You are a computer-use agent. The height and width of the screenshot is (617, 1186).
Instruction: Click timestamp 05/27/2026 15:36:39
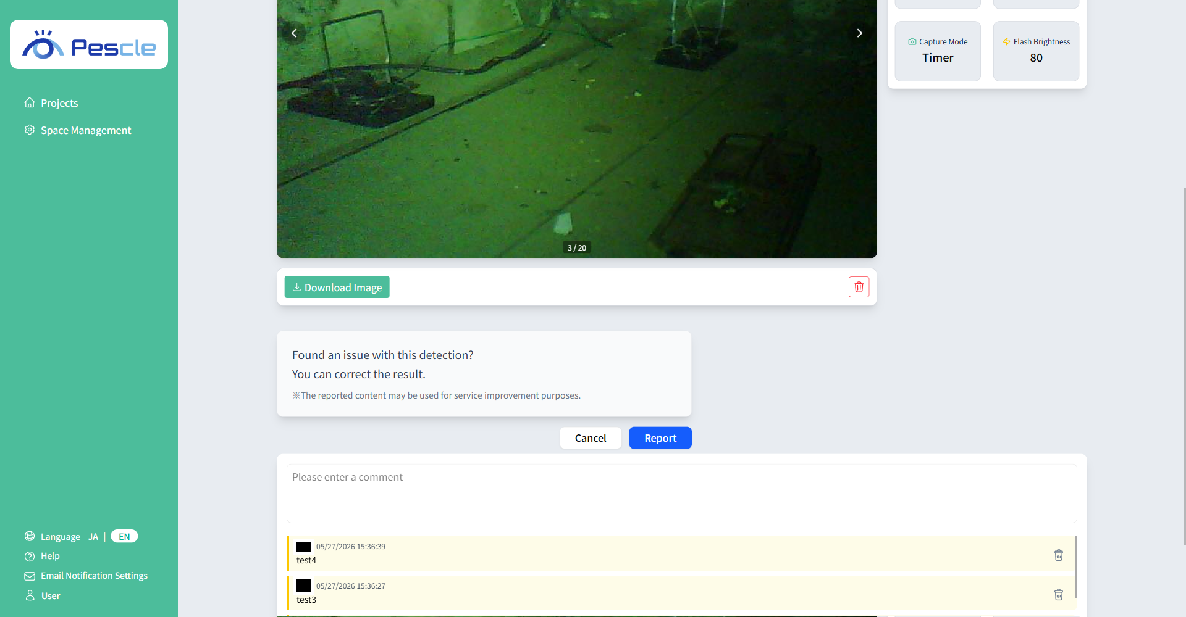[x=351, y=547]
